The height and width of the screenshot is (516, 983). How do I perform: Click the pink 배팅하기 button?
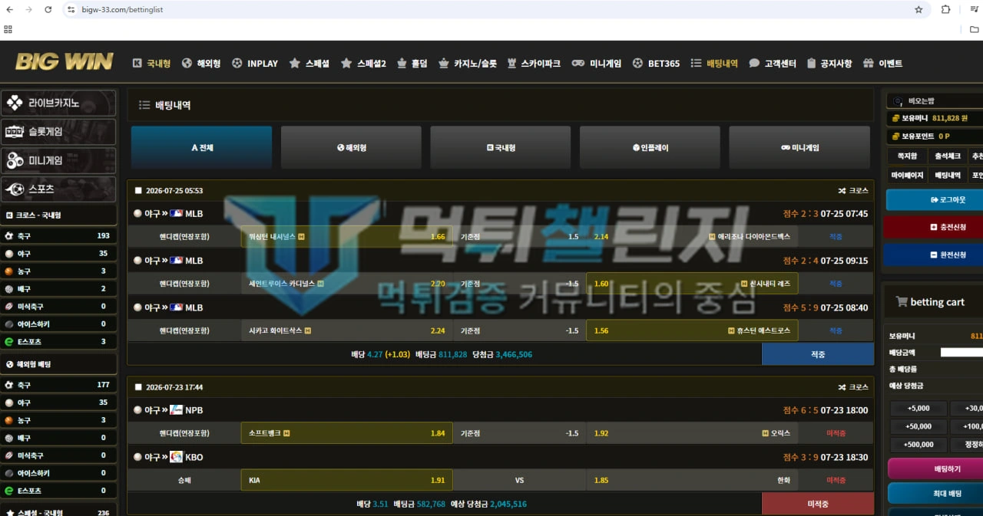click(x=935, y=468)
